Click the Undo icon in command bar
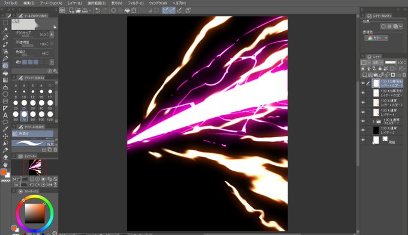The width and height of the screenshot is (408, 235). tap(98, 10)
